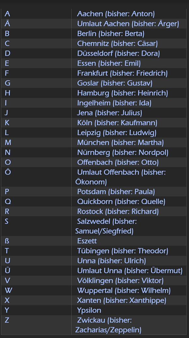Viewport: 189px width, 338px height.
Task: Select 'Tübingen (bisher: Theodor)' text
Action: pyautogui.click(x=123, y=251)
